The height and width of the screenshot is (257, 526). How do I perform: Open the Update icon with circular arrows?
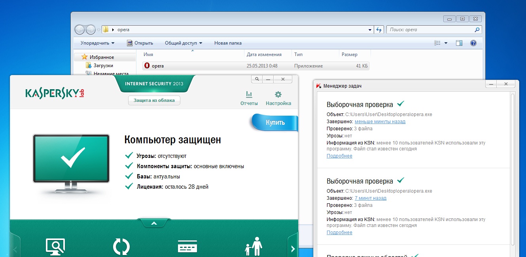coord(121,248)
